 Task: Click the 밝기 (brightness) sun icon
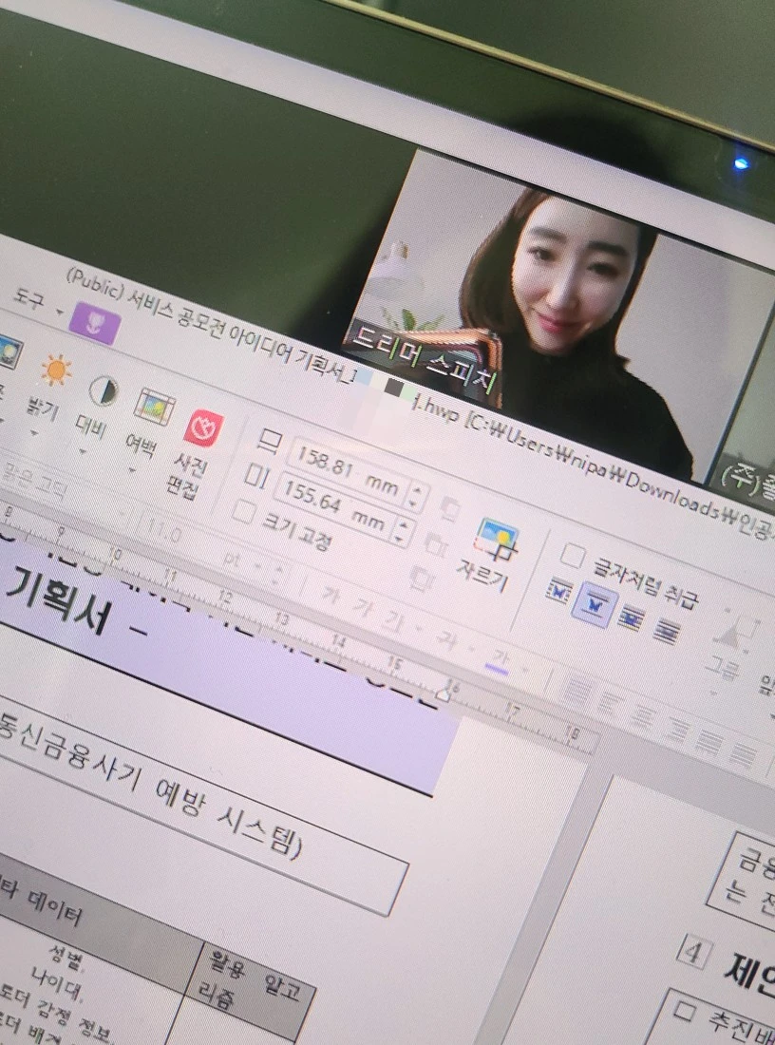(56, 370)
